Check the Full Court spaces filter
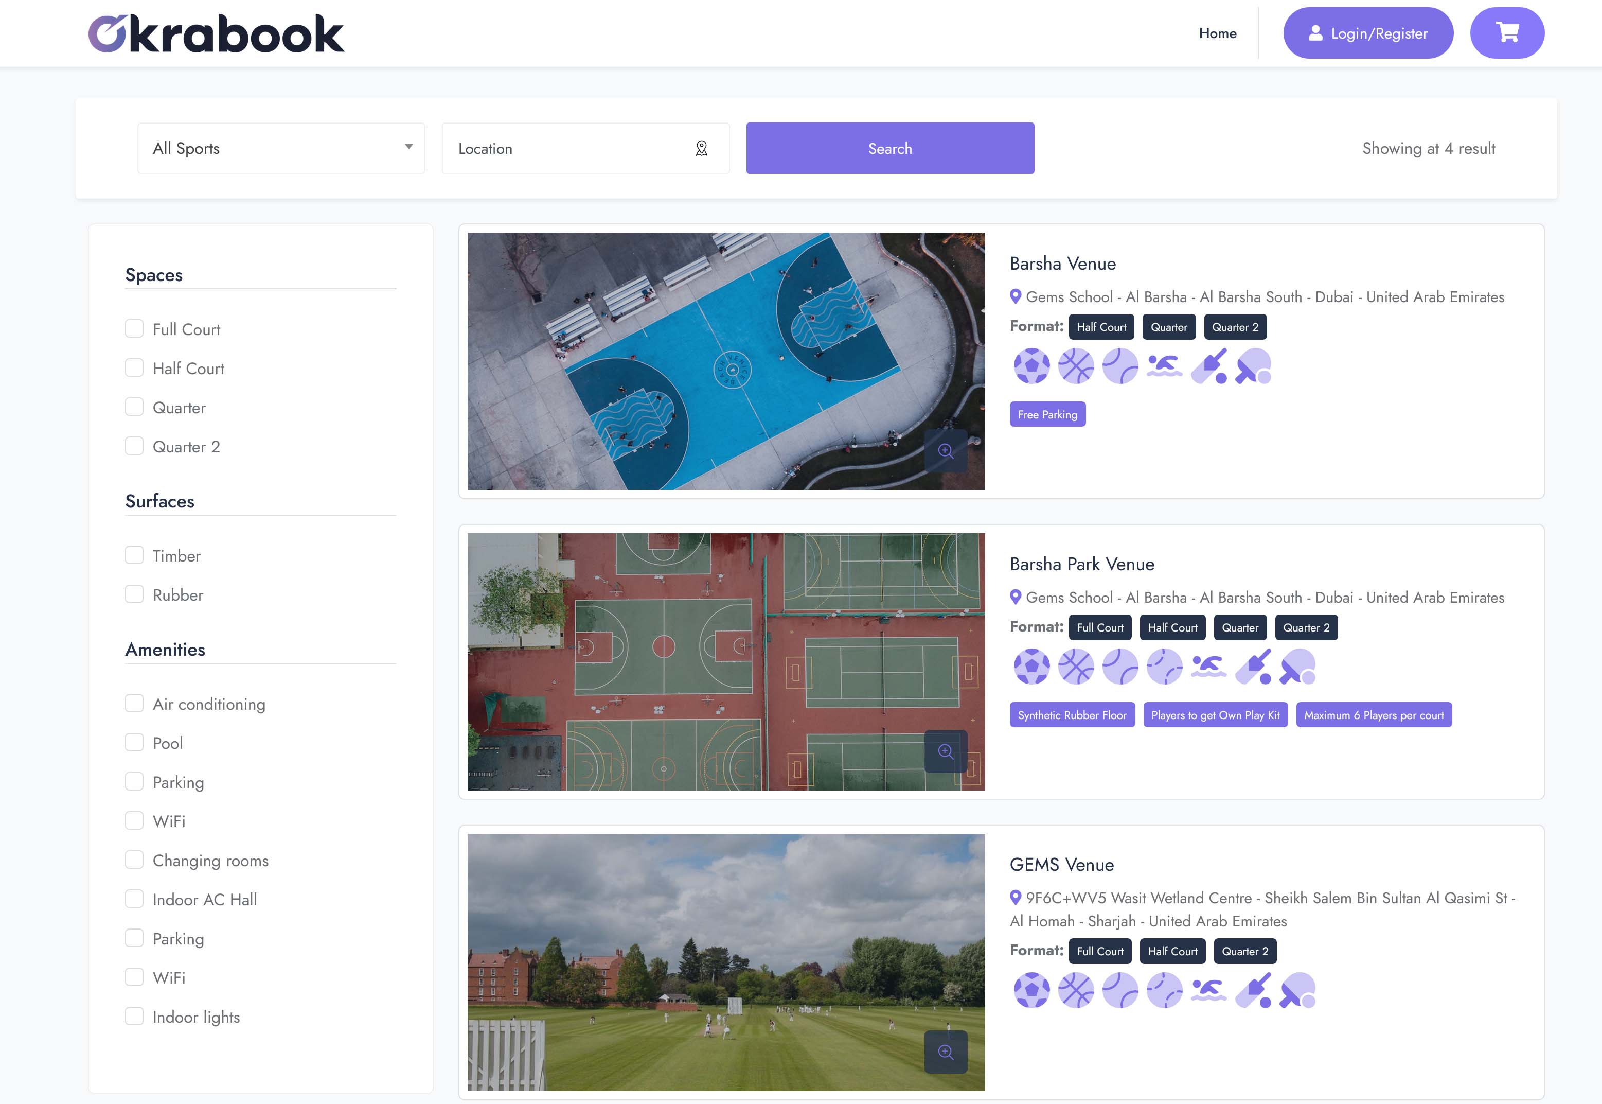 [134, 328]
